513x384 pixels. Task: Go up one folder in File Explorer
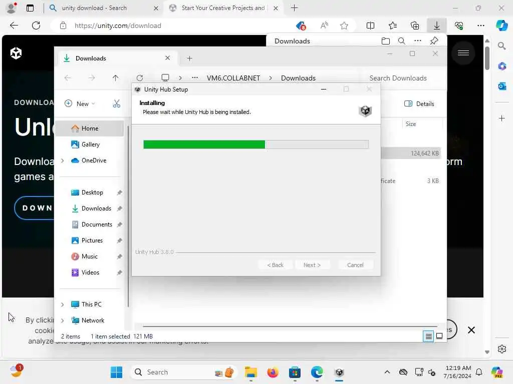(116, 78)
